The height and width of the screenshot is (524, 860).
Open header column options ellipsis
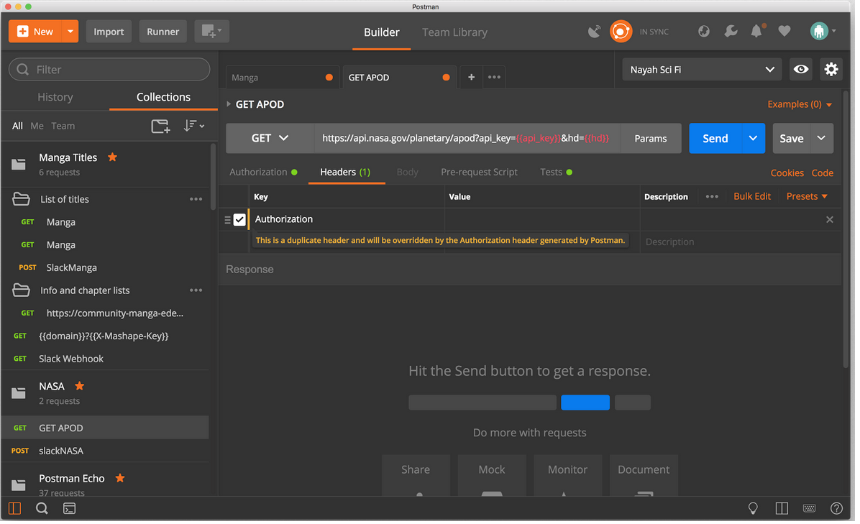point(712,197)
